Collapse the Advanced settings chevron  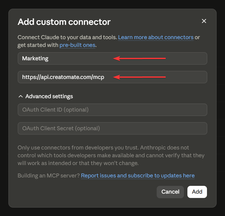point(21,96)
